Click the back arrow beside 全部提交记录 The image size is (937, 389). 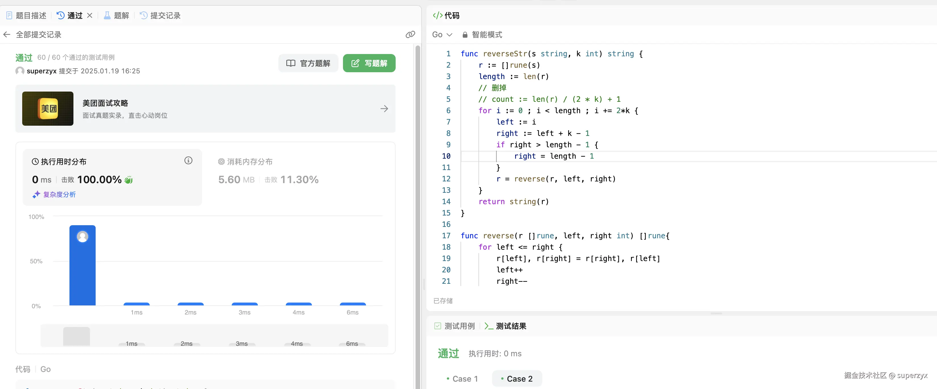click(x=7, y=34)
